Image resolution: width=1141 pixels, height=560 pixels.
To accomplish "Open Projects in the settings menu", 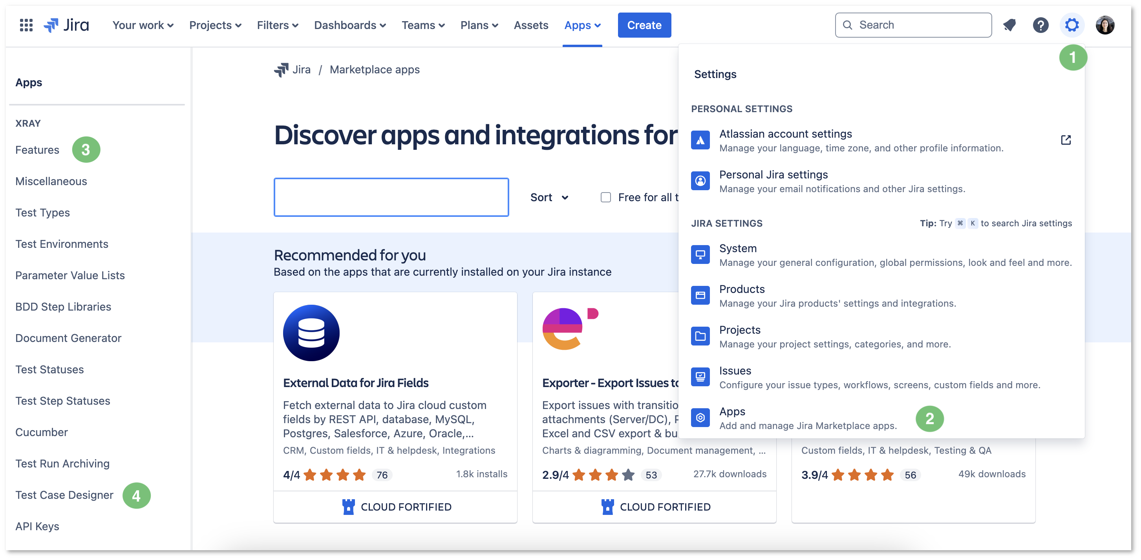I will point(881,336).
